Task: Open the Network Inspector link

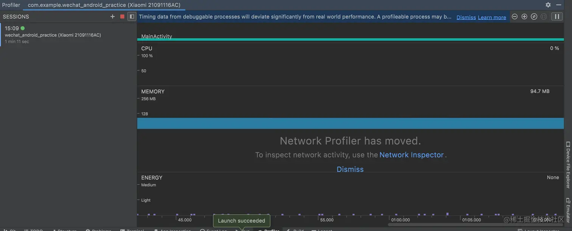Action: pyautogui.click(x=412, y=155)
